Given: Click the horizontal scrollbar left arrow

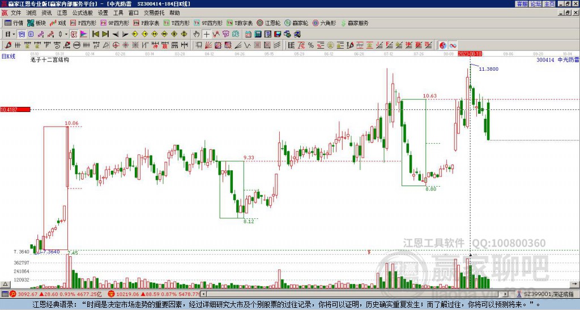Looking at the screenshot, I should [x=203, y=294].
